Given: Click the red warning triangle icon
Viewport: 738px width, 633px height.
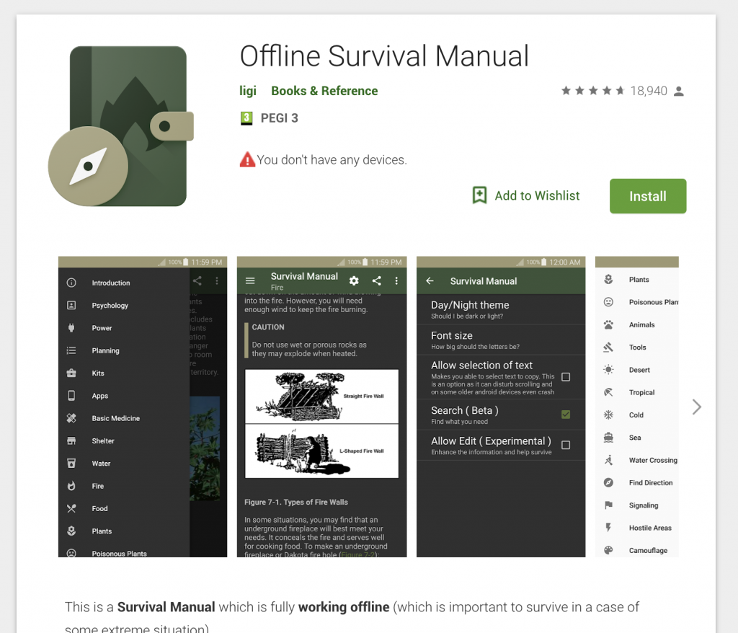Looking at the screenshot, I should click(x=247, y=159).
